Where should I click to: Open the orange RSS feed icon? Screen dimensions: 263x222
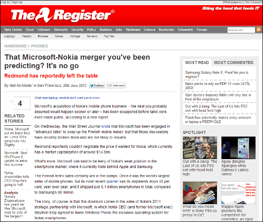tap(258, 30)
